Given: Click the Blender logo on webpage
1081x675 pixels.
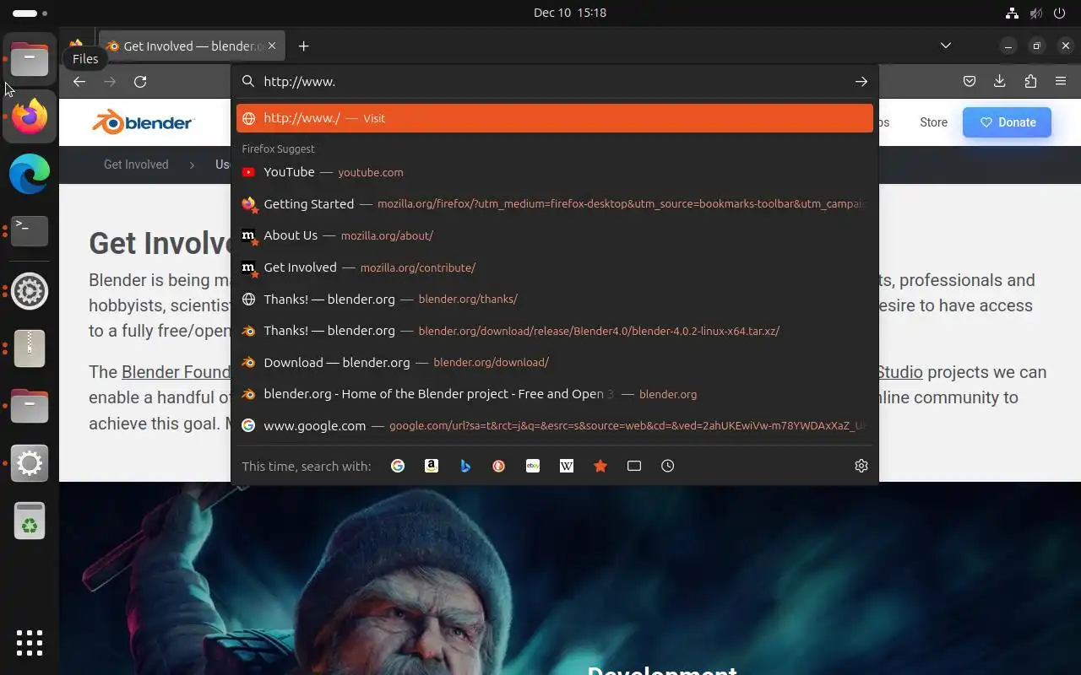Looking at the screenshot, I should pyautogui.click(x=143, y=121).
